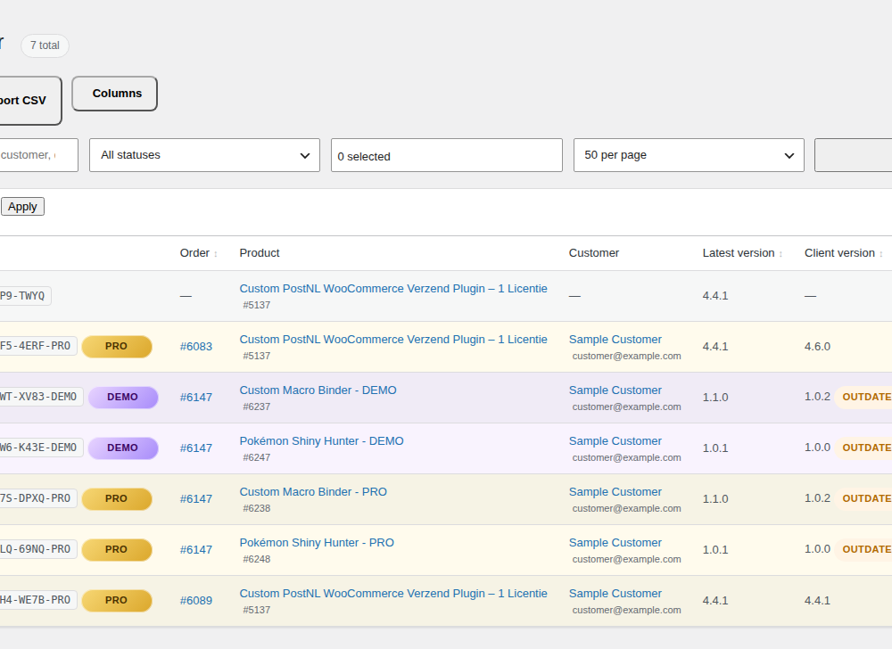Click the LQ-69NQ-PRO license key
Viewport: 892px width, 649px height.
click(x=37, y=549)
